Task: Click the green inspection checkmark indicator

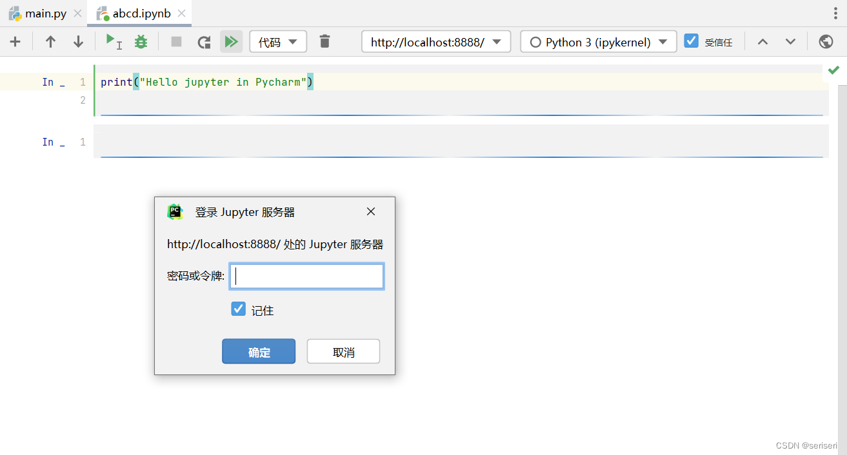Action: (834, 70)
